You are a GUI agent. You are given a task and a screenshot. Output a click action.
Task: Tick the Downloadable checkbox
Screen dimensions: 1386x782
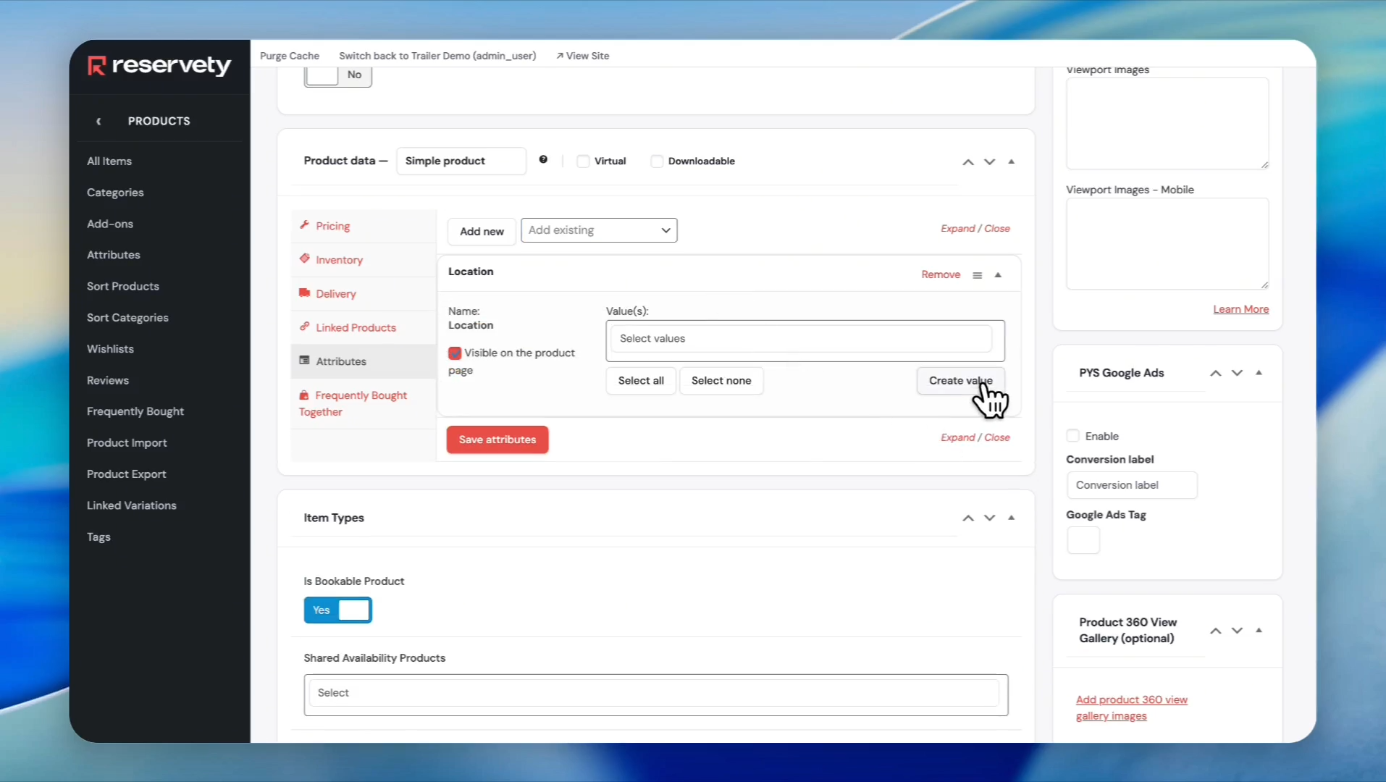657,161
